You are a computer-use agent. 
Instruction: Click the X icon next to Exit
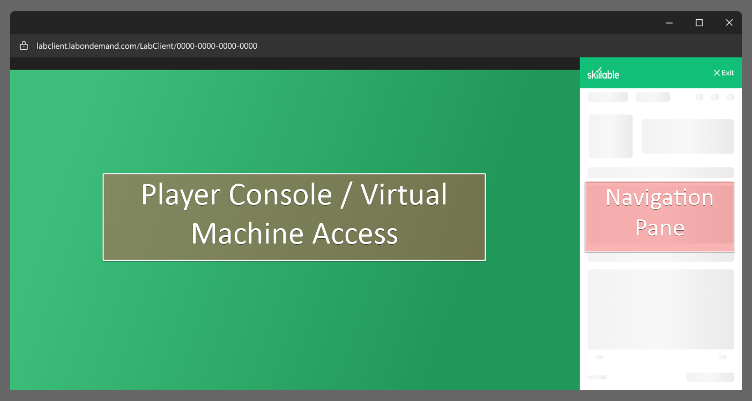(x=717, y=73)
